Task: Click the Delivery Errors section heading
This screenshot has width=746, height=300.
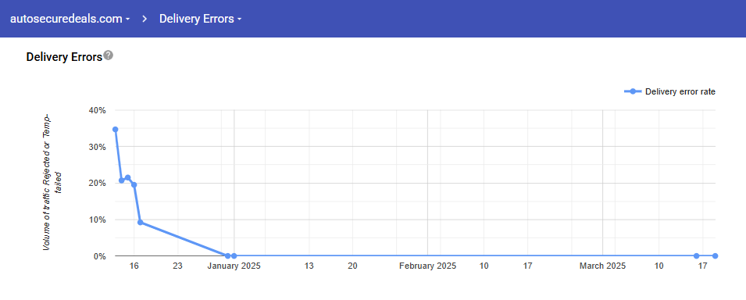Action: tap(64, 57)
